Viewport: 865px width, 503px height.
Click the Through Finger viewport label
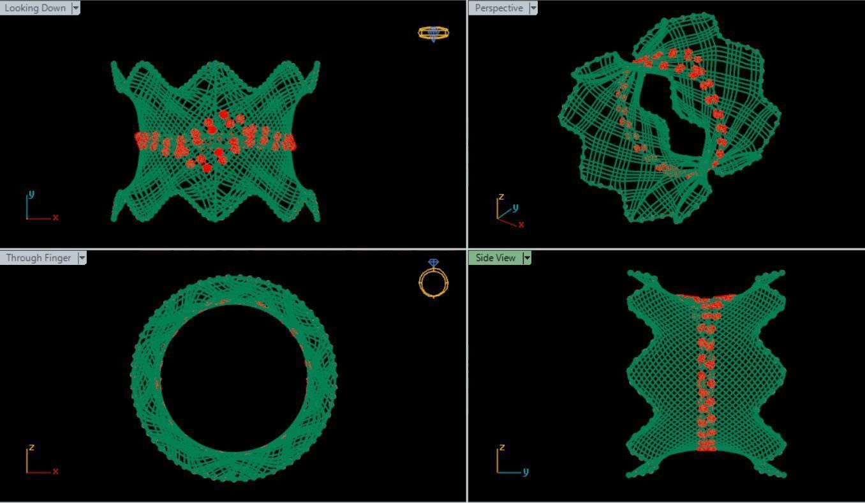pyautogui.click(x=38, y=258)
